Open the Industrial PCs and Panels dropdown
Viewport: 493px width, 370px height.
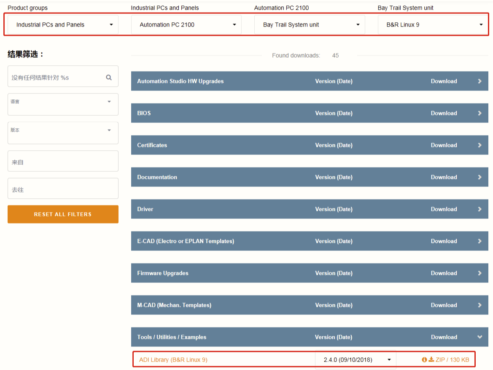coord(63,24)
